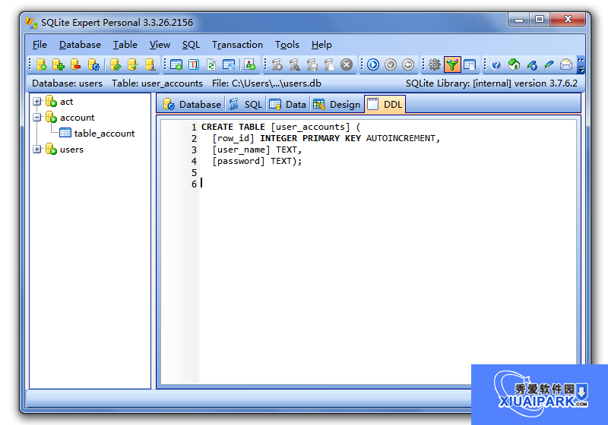Open the Transaction menu

point(237,45)
